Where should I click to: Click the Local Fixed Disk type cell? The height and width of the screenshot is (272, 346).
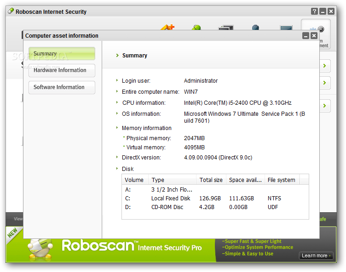171,198
